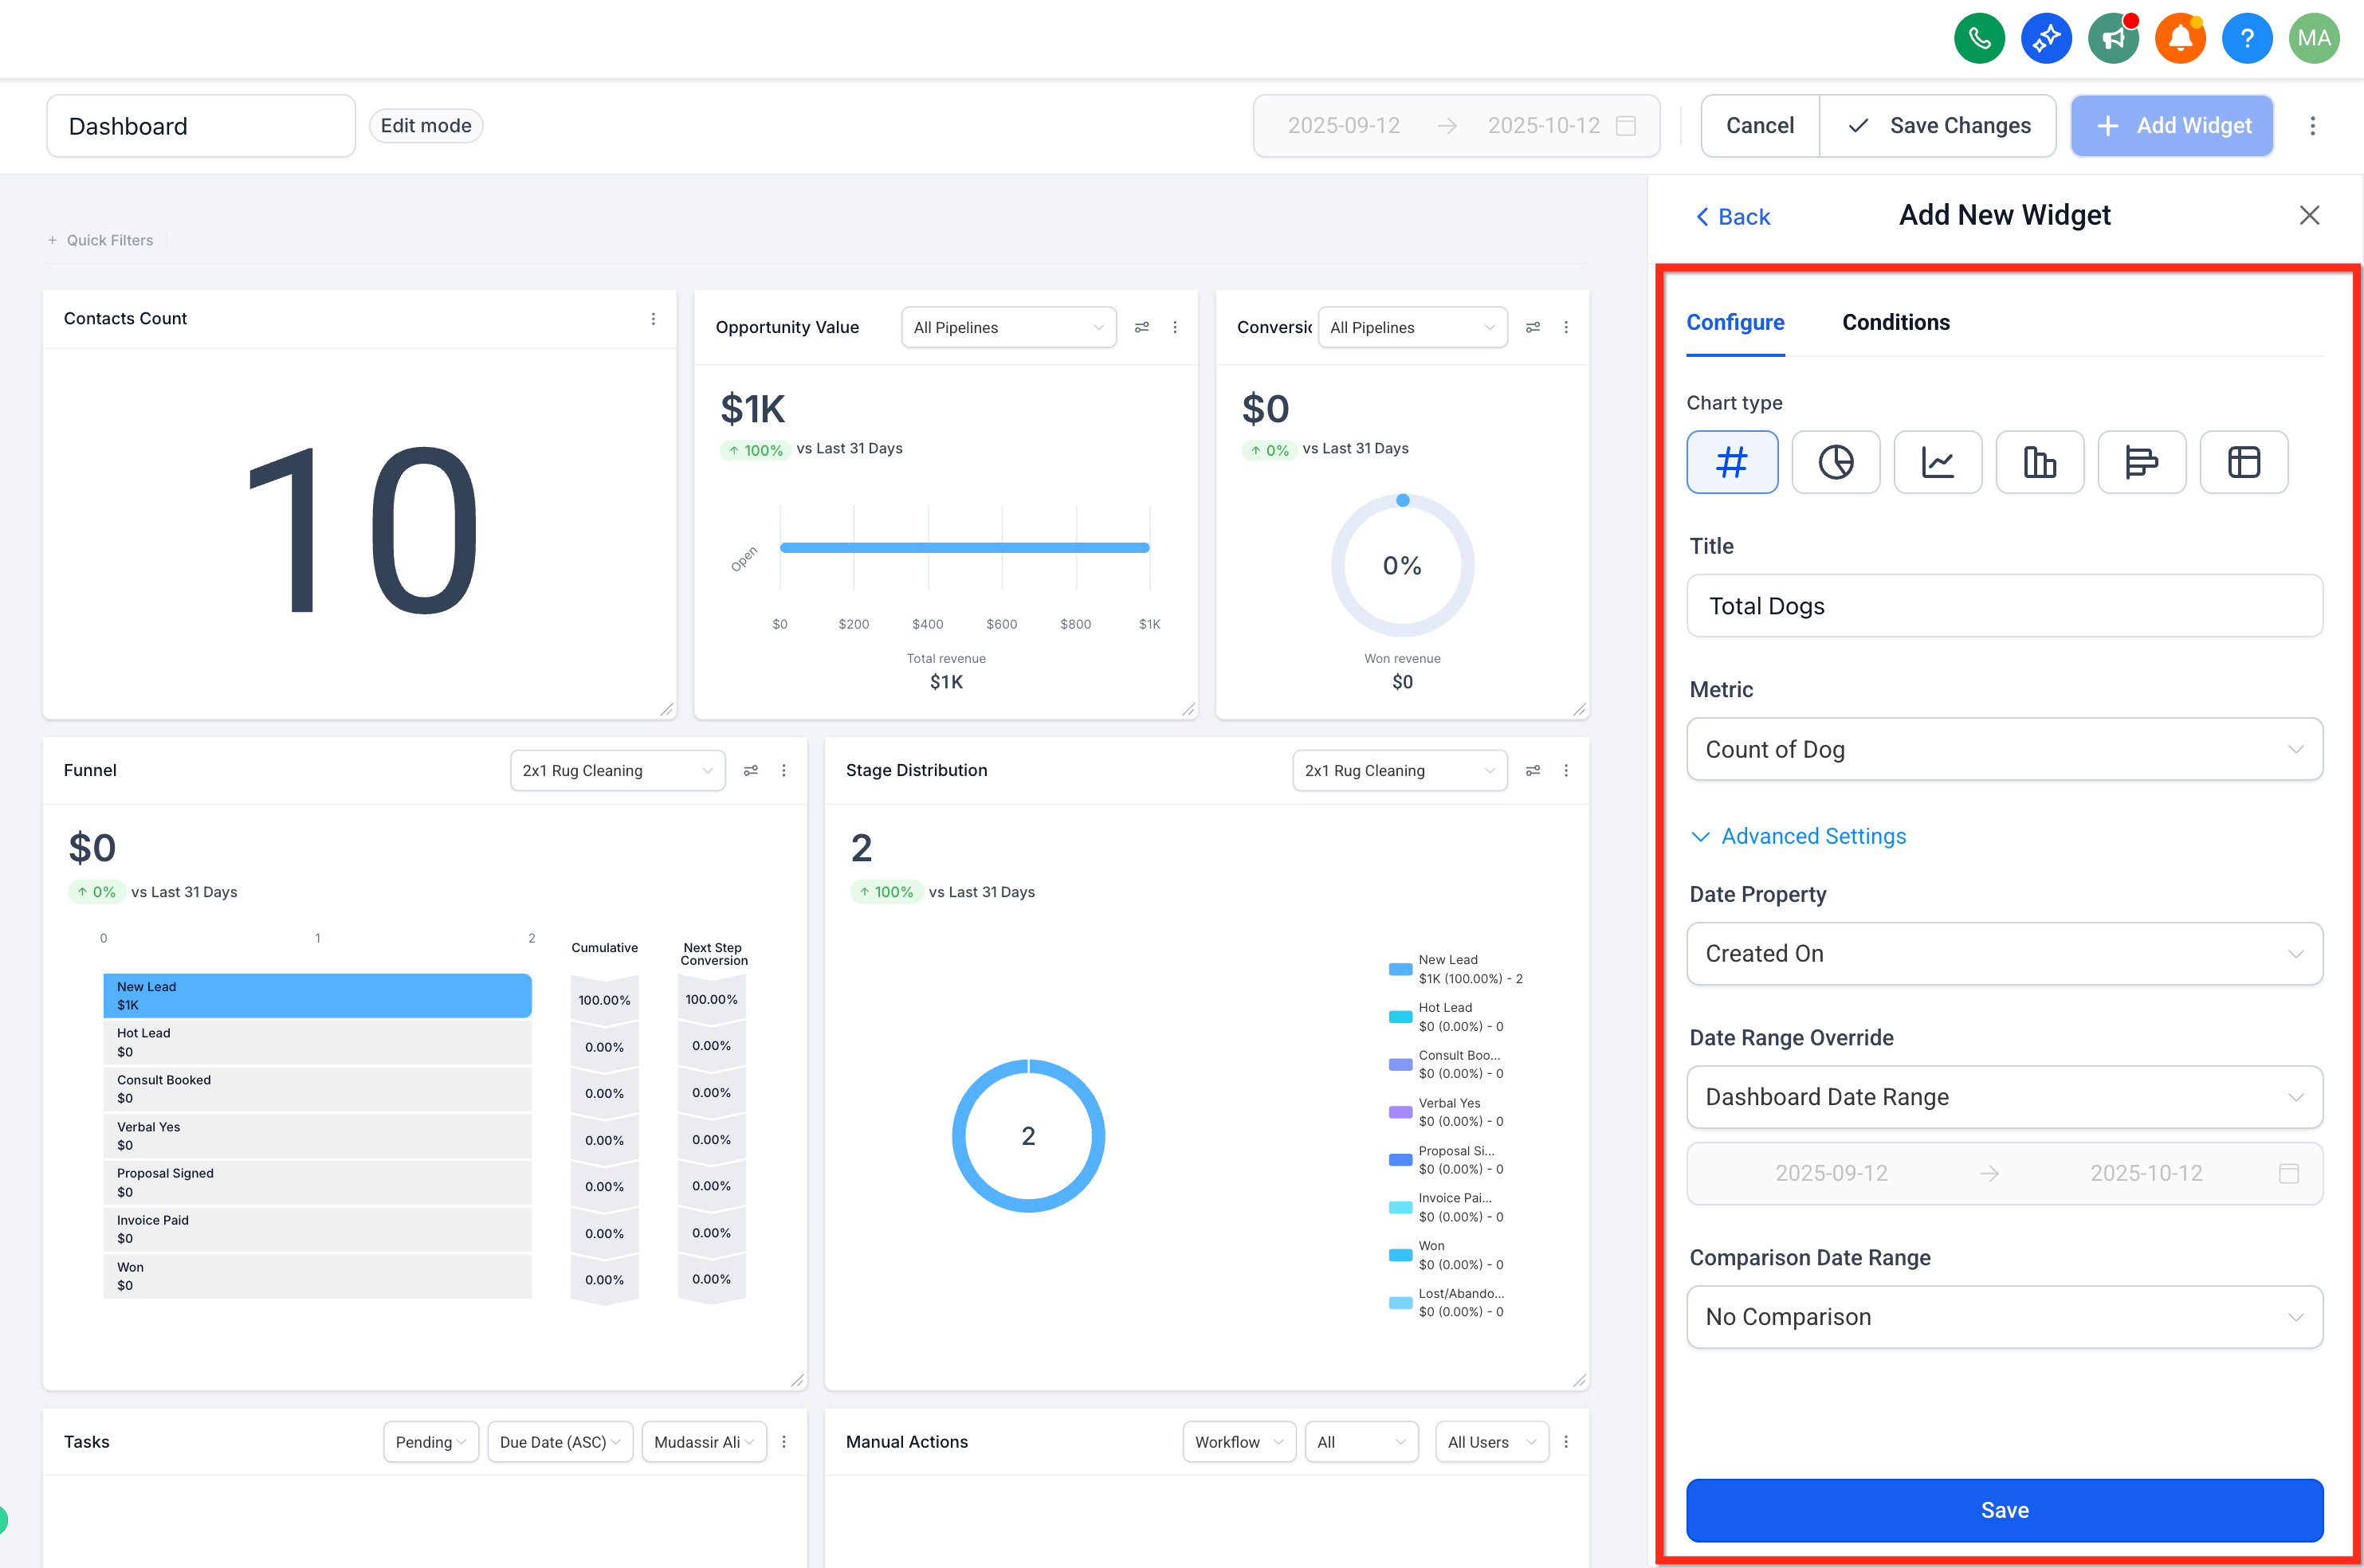Open the Date Property dropdown

(x=2004, y=953)
